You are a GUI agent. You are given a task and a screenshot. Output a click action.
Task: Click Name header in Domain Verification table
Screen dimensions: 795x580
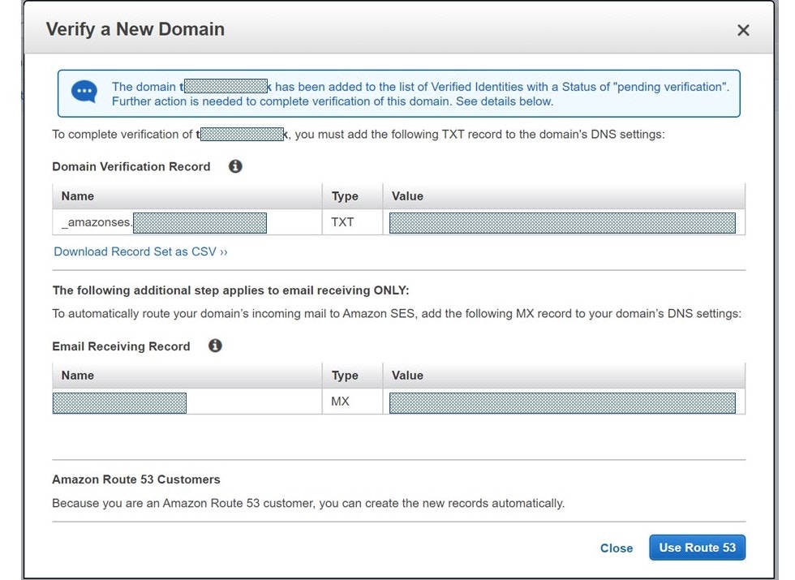[187, 196]
